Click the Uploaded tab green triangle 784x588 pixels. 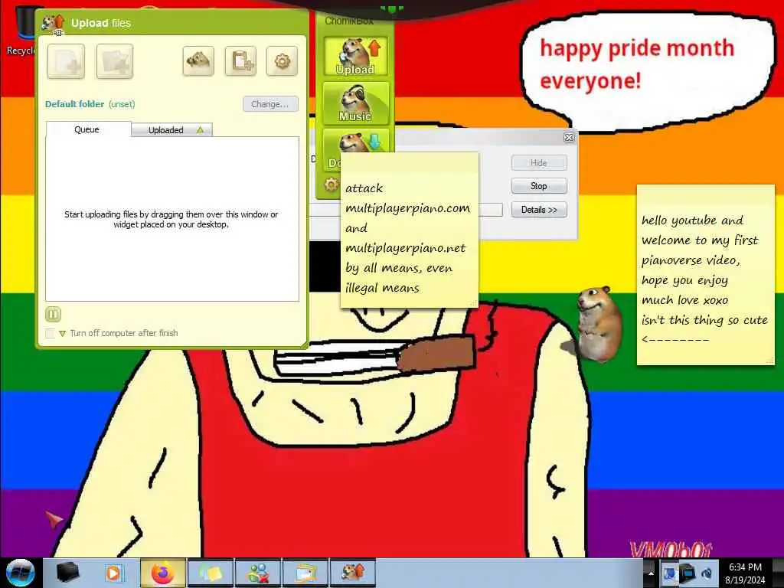coord(200,130)
